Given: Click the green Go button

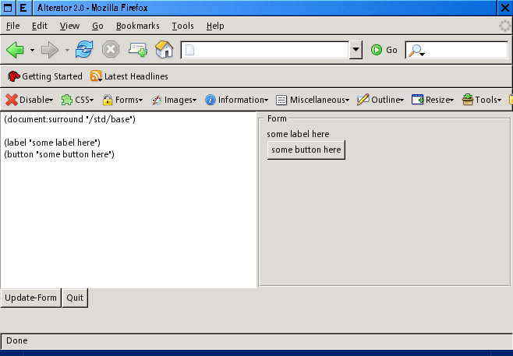Looking at the screenshot, I should pos(384,50).
